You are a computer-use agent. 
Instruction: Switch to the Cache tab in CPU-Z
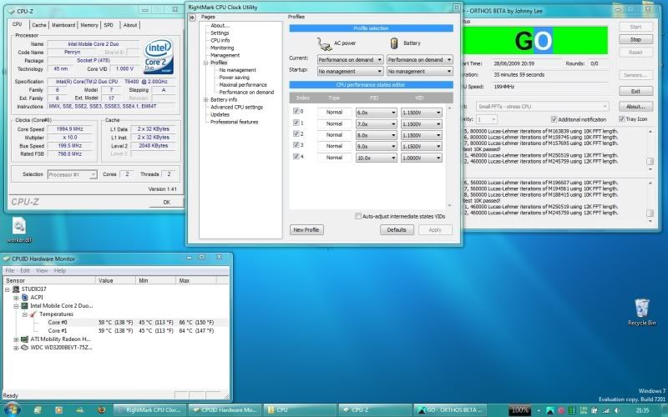(38, 25)
